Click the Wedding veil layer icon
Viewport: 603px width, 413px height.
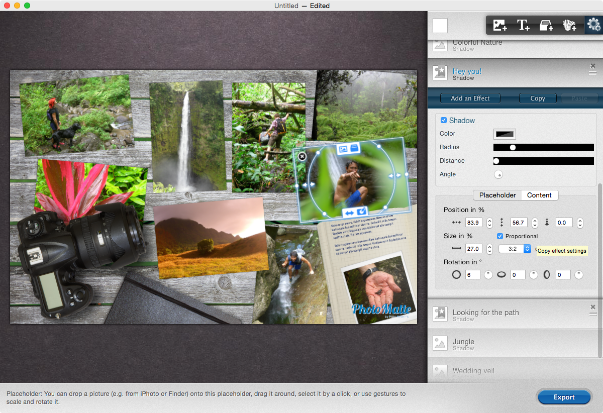click(x=440, y=372)
